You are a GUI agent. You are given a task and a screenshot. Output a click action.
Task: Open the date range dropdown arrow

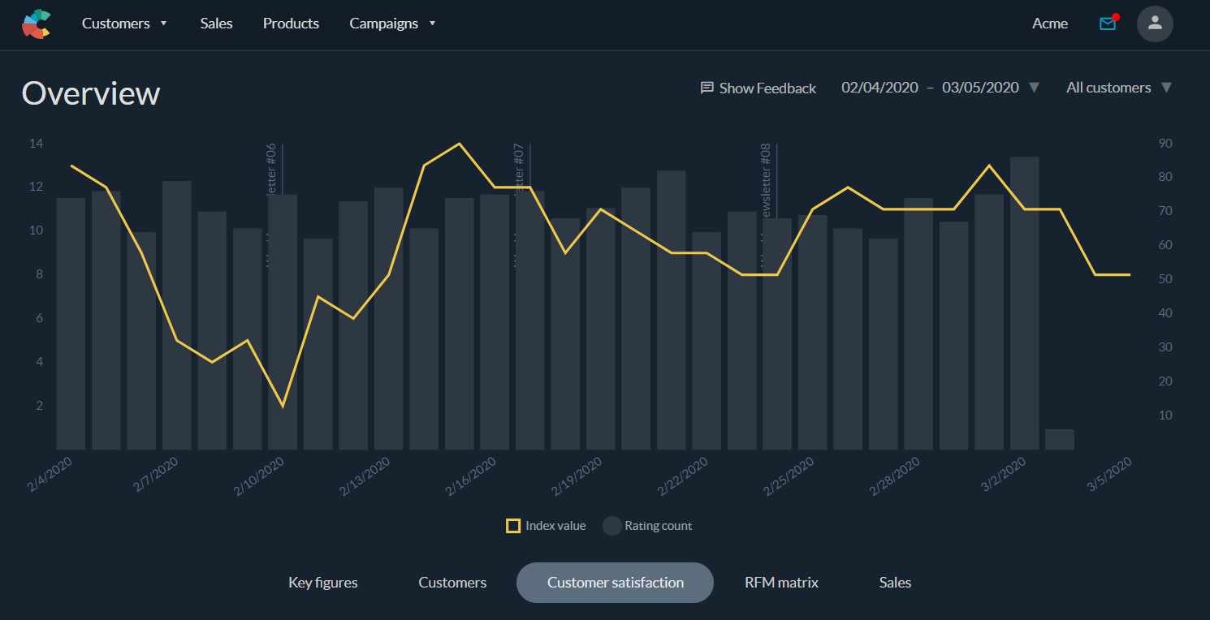point(1034,88)
